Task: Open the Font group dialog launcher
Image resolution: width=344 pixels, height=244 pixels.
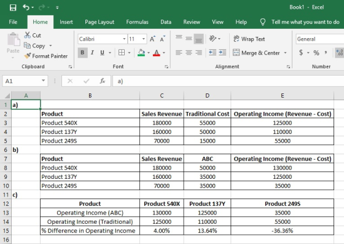Action: click(x=166, y=67)
